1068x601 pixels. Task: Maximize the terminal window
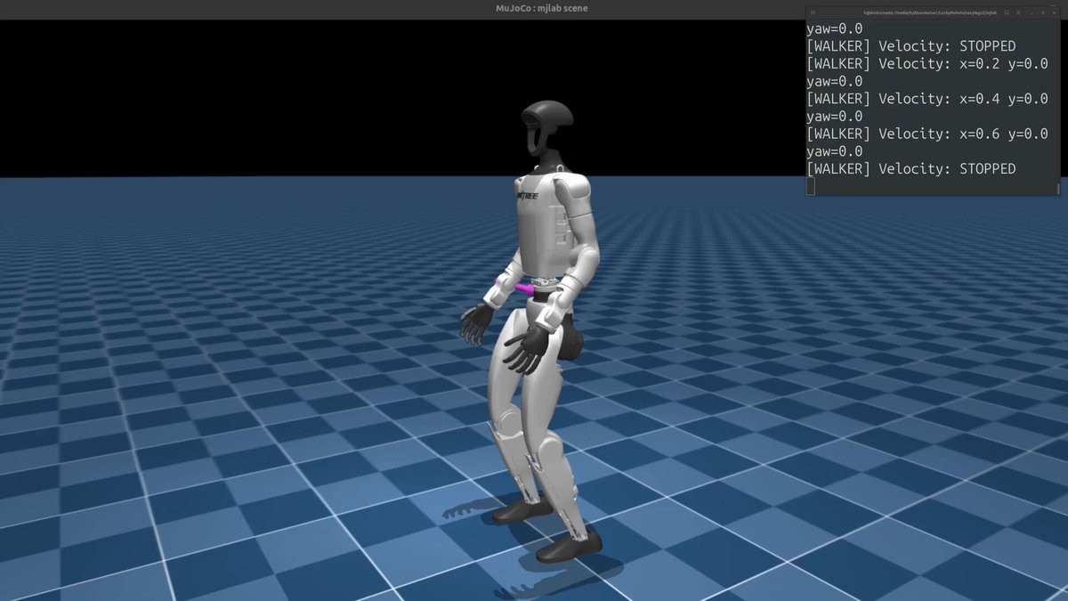pos(1043,12)
